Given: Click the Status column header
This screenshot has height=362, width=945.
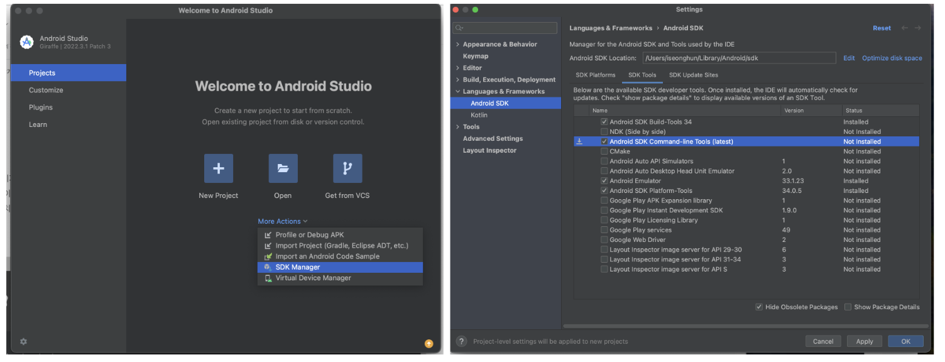Looking at the screenshot, I should 880,111.
